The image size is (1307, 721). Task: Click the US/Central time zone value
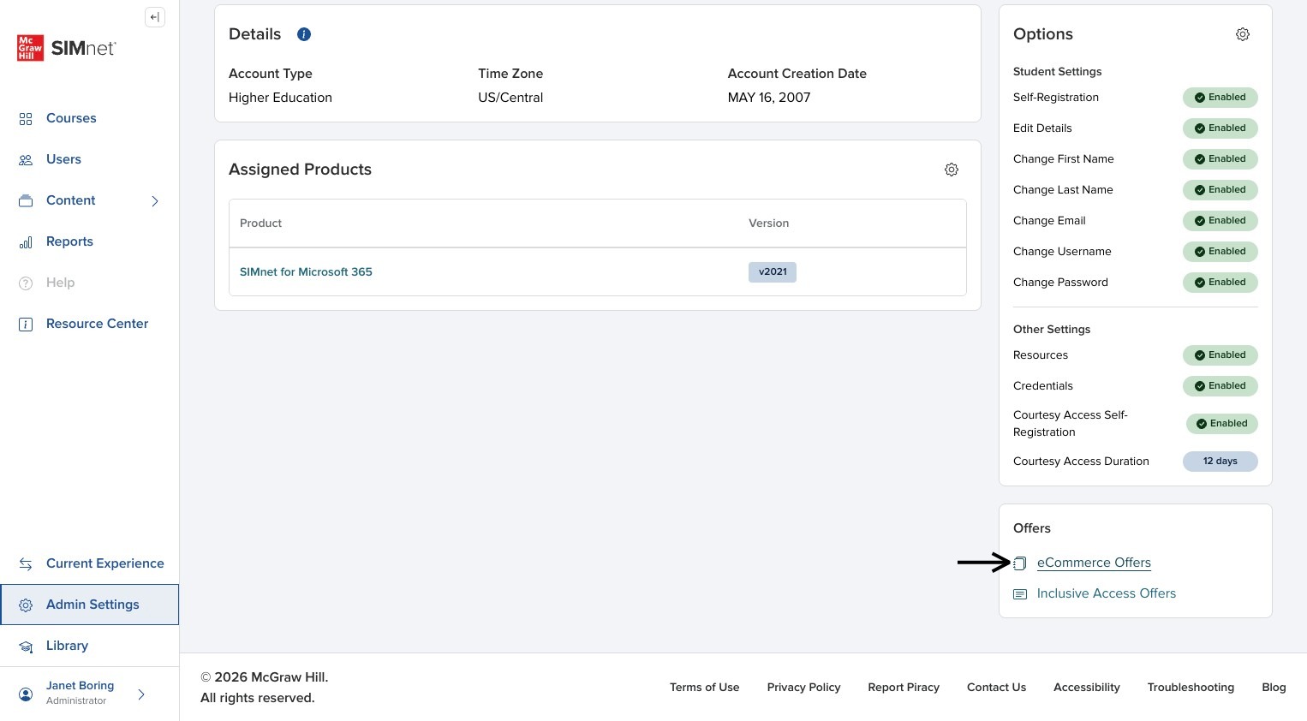(x=510, y=98)
